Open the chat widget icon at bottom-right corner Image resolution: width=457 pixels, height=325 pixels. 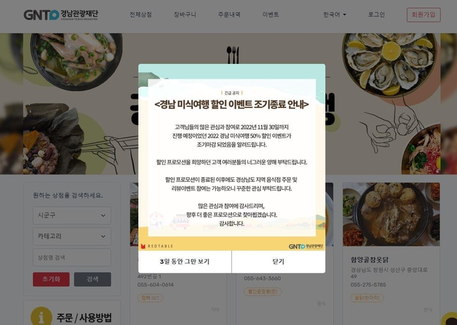(450, 319)
